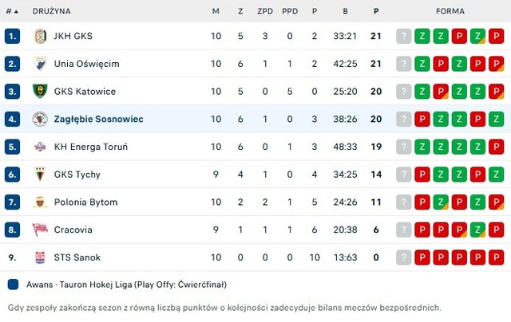Click the STS Sanok team logo
This screenshot has height=322, width=511.
(40, 257)
